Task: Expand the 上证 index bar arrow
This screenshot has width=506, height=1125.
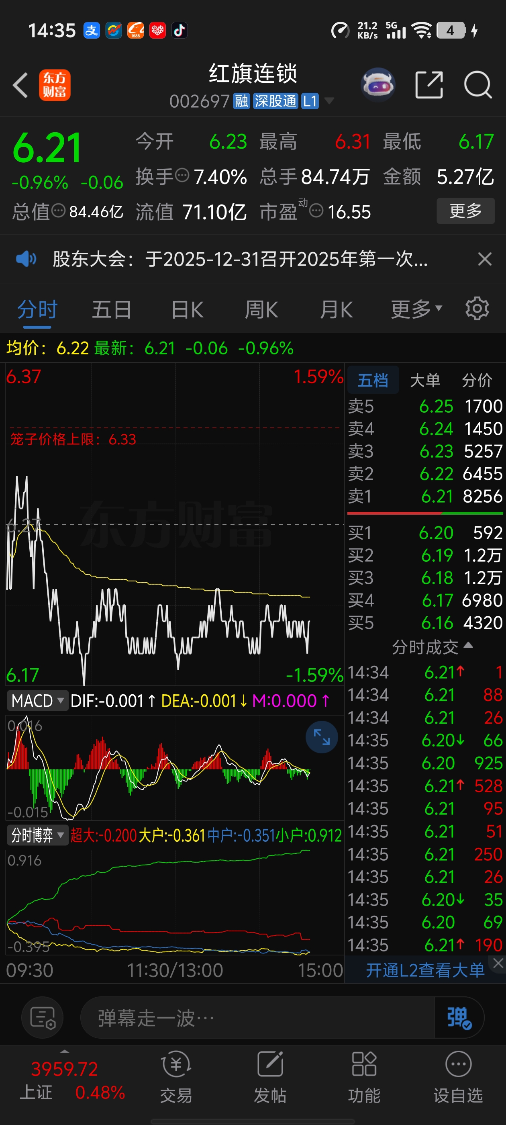Action: pyautogui.click(x=65, y=1051)
